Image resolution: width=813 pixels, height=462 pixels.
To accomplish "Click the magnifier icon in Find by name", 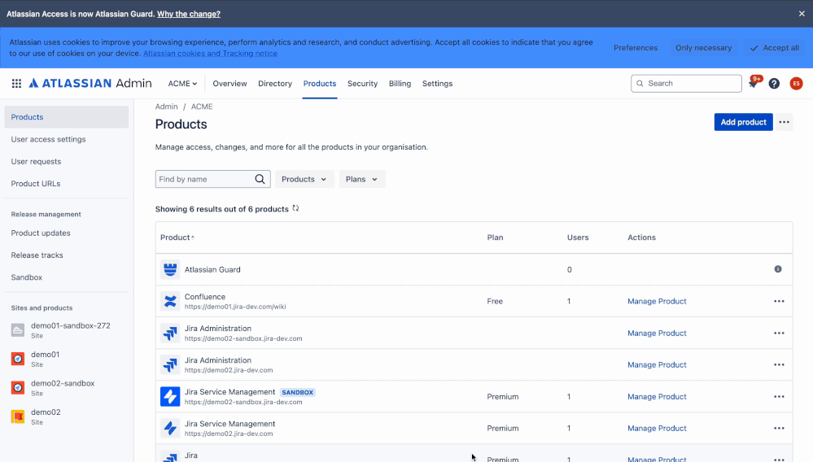I will tap(260, 179).
